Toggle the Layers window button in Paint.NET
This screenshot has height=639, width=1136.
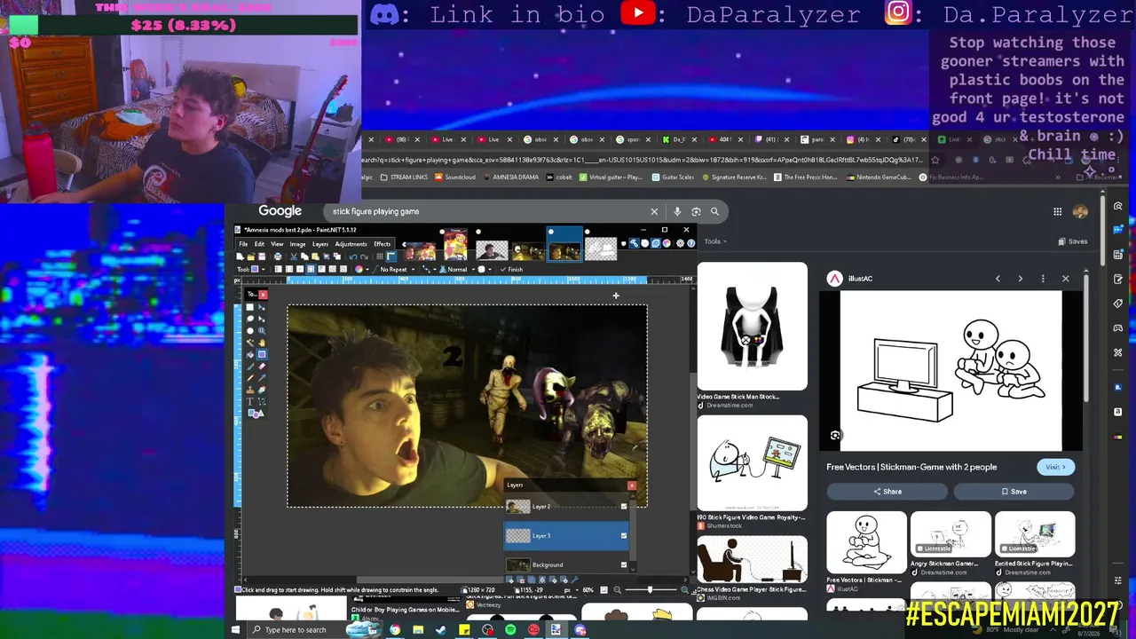(658, 243)
